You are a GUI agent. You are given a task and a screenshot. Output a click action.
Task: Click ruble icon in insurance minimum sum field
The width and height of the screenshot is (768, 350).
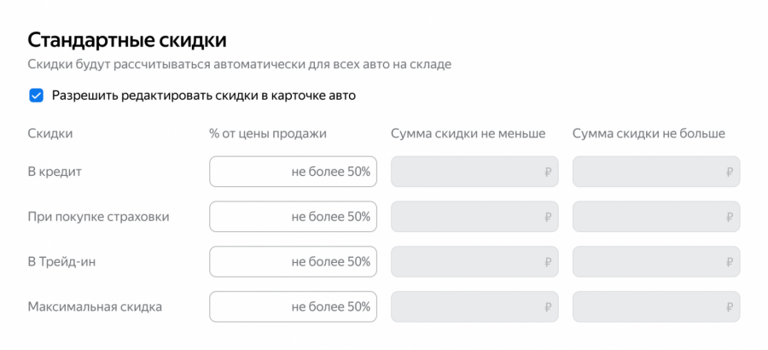pos(548,217)
